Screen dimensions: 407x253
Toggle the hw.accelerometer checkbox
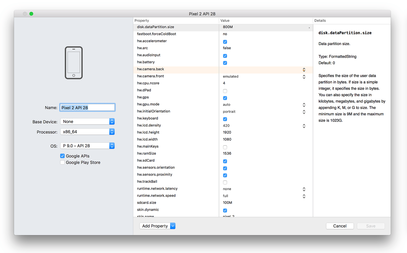click(x=225, y=42)
